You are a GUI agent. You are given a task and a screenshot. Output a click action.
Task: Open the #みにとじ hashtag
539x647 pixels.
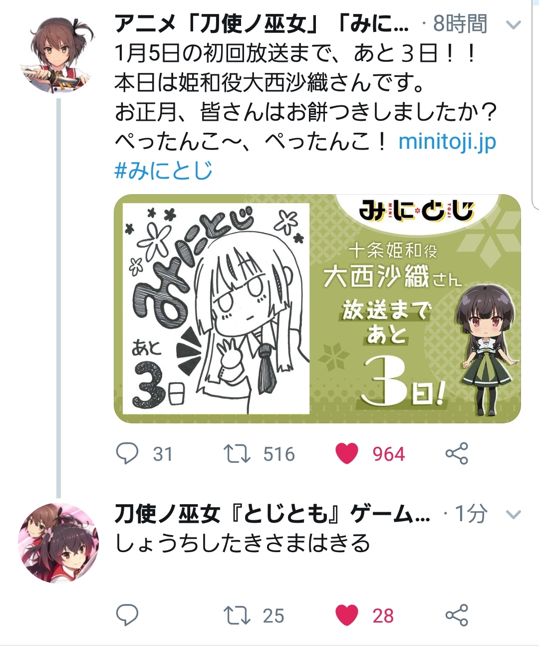coord(164,171)
